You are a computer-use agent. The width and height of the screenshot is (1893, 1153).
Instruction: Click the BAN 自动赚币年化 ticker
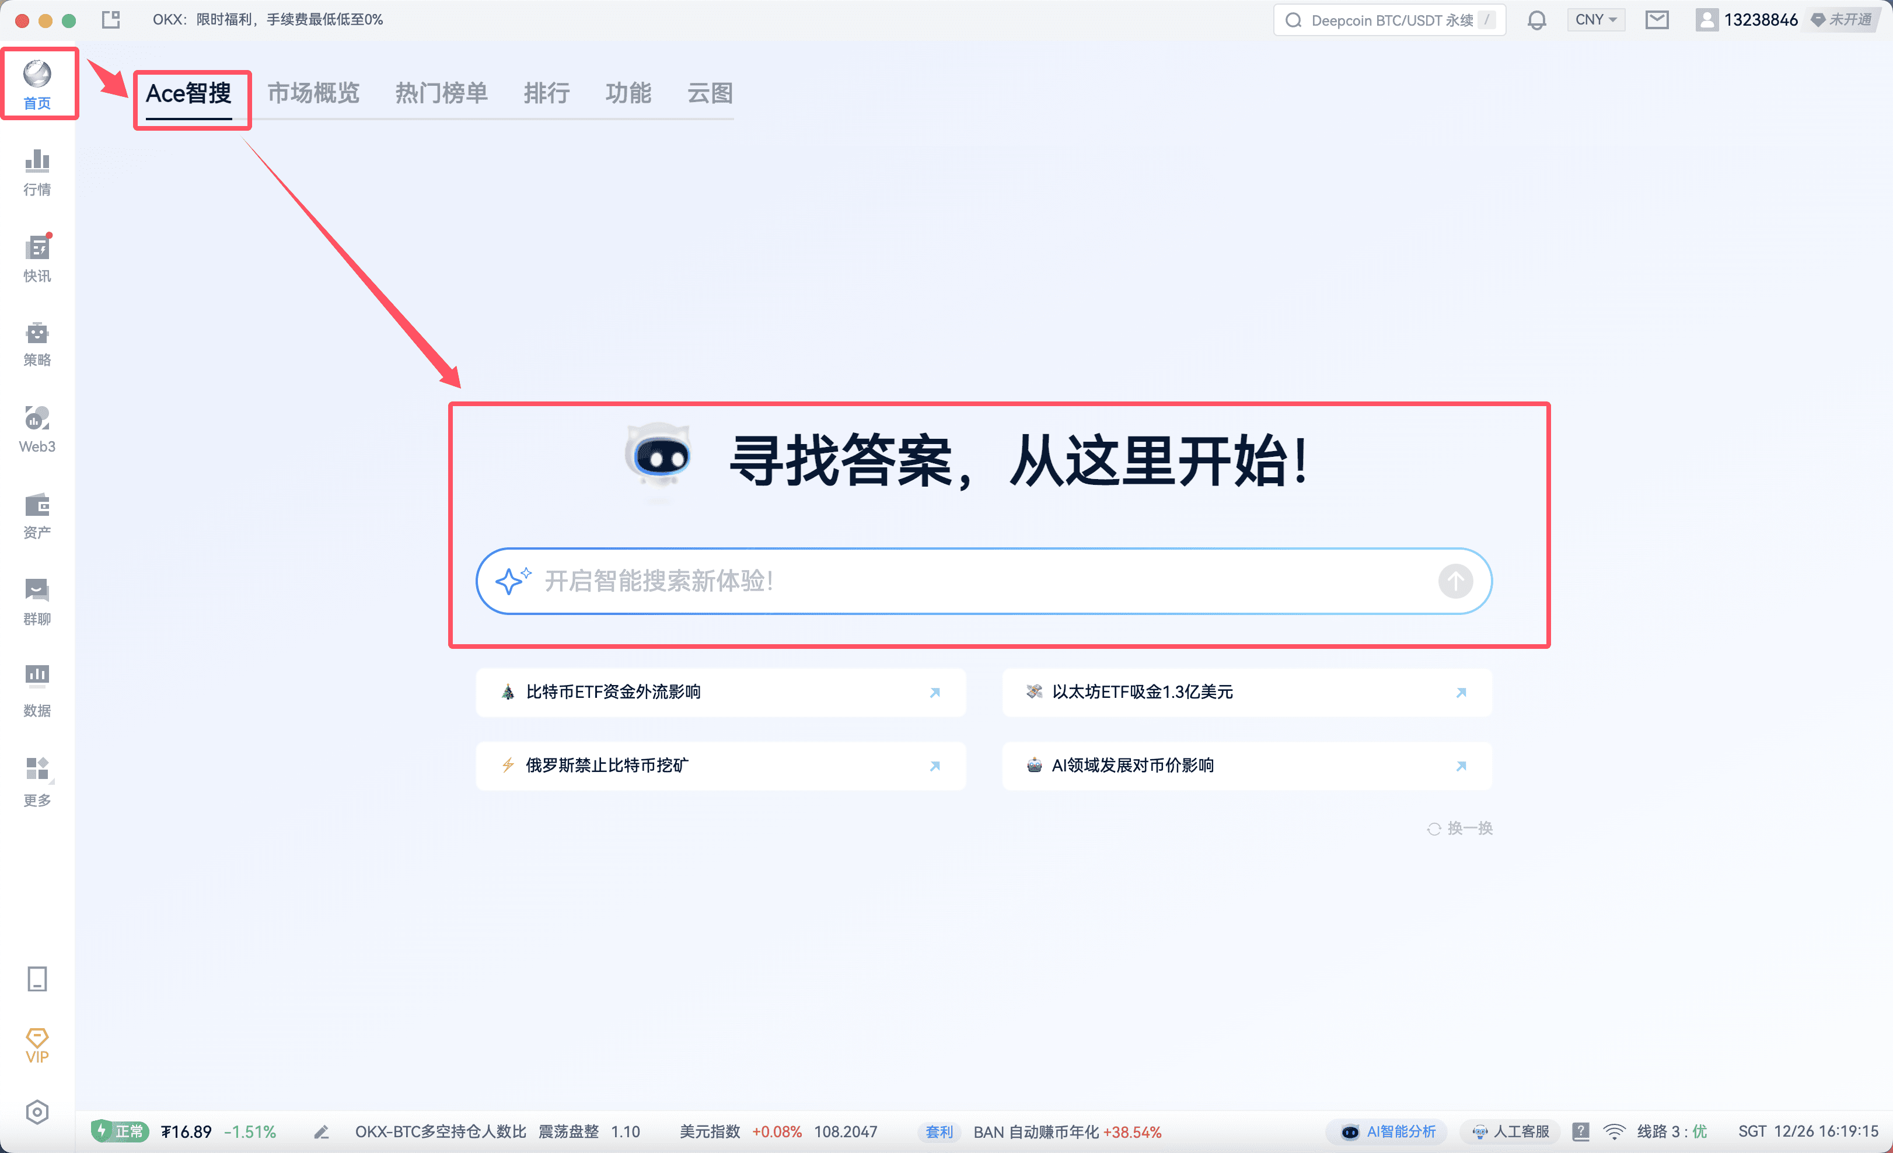pyautogui.click(x=1067, y=1131)
